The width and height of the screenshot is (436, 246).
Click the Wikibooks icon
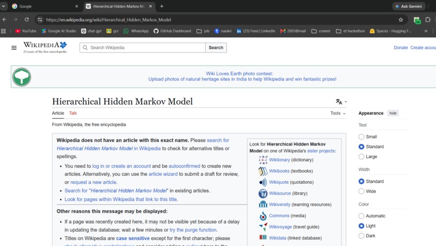(263, 171)
